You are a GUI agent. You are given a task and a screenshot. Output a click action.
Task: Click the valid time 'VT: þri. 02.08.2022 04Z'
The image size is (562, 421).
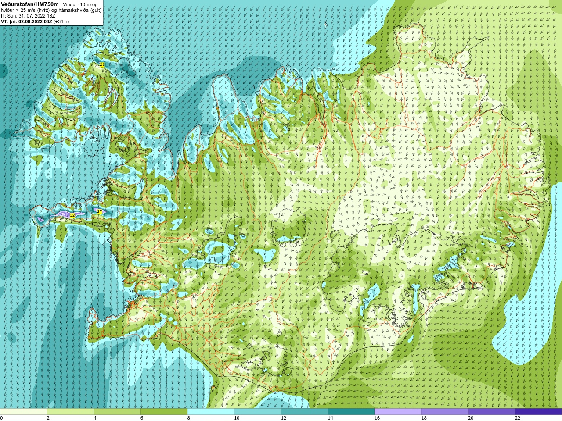tap(26, 21)
